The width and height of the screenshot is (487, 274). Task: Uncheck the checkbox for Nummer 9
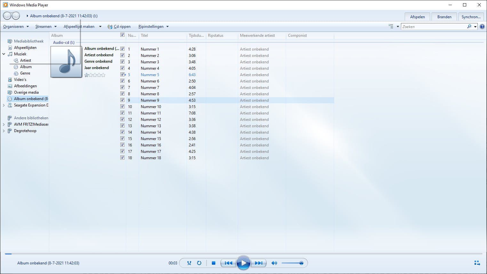click(122, 100)
